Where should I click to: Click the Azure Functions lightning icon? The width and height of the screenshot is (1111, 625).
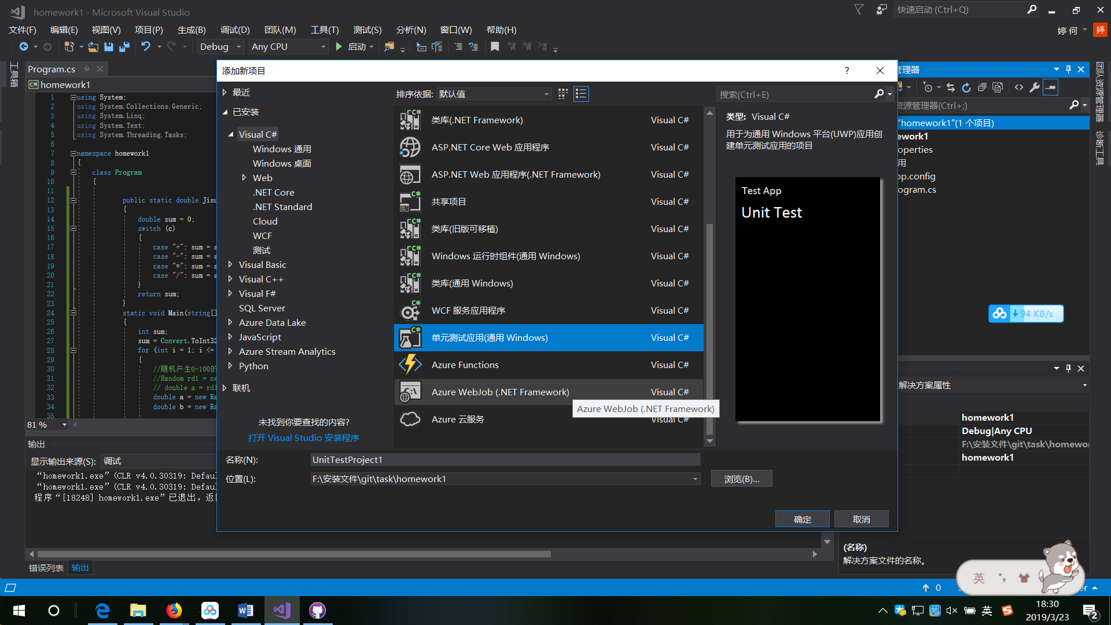(x=410, y=365)
